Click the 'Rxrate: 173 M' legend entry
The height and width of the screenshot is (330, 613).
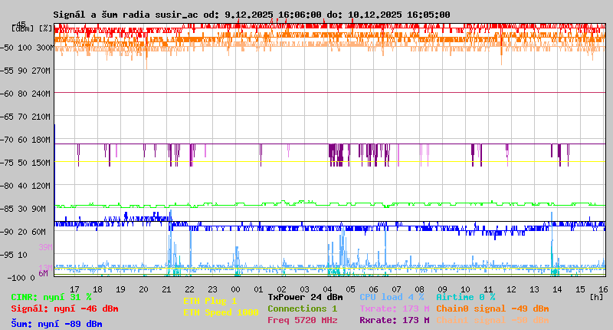coord(395,320)
